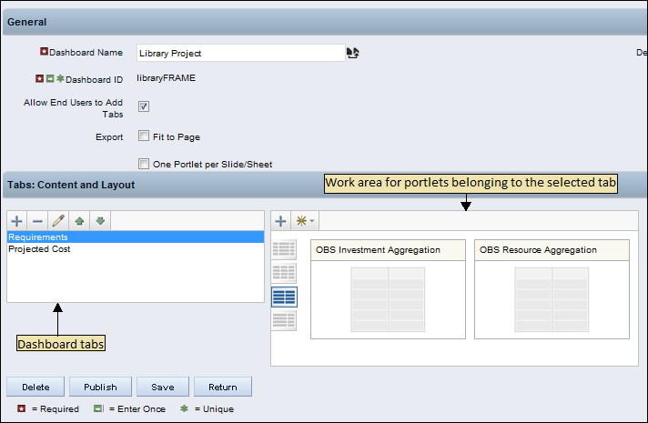Enable the Fit to Page checkbox

coord(144,136)
